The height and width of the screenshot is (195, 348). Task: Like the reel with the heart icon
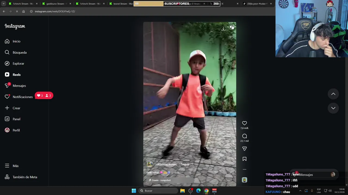pyautogui.click(x=244, y=123)
